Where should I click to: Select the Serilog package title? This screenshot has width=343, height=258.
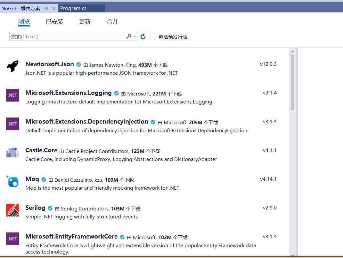click(x=36, y=208)
